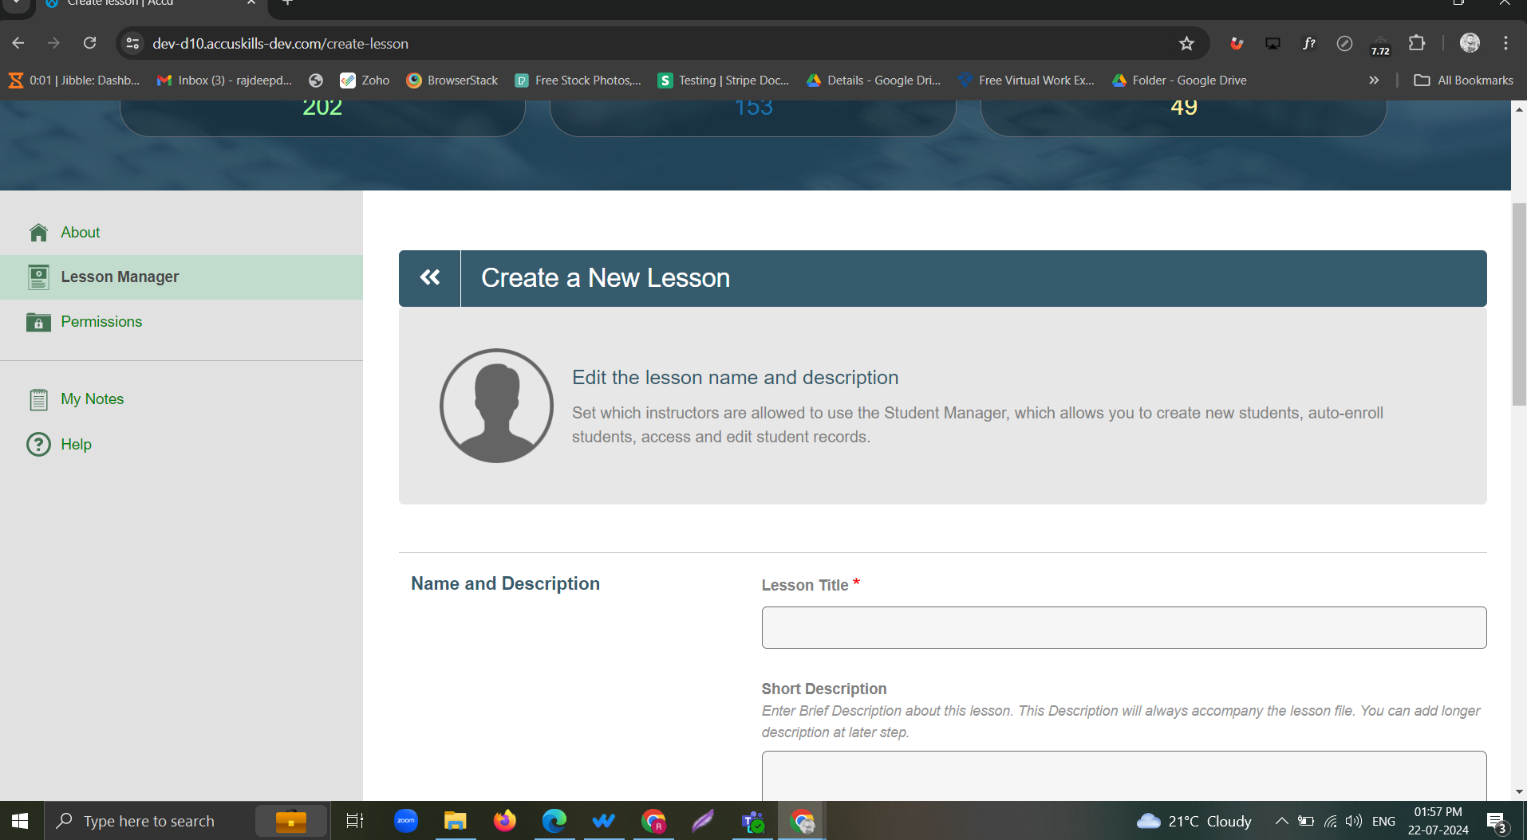
Task: Open the Zoho bookmark
Action: pos(365,80)
